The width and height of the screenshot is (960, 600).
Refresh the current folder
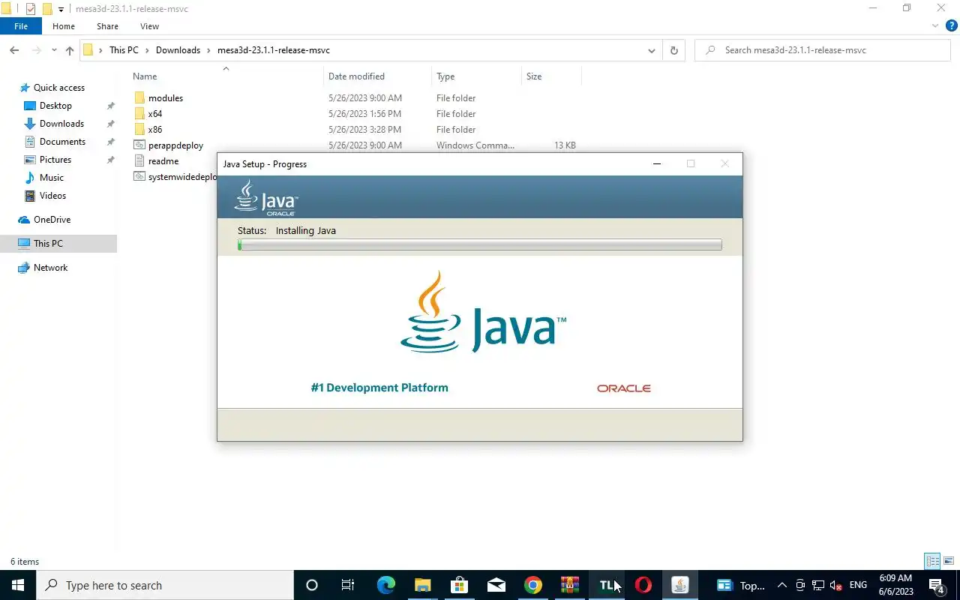pyautogui.click(x=673, y=50)
